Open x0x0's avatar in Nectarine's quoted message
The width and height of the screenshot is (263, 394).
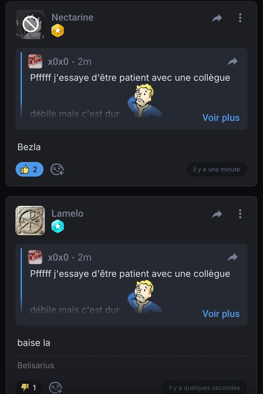click(x=35, y=62)
